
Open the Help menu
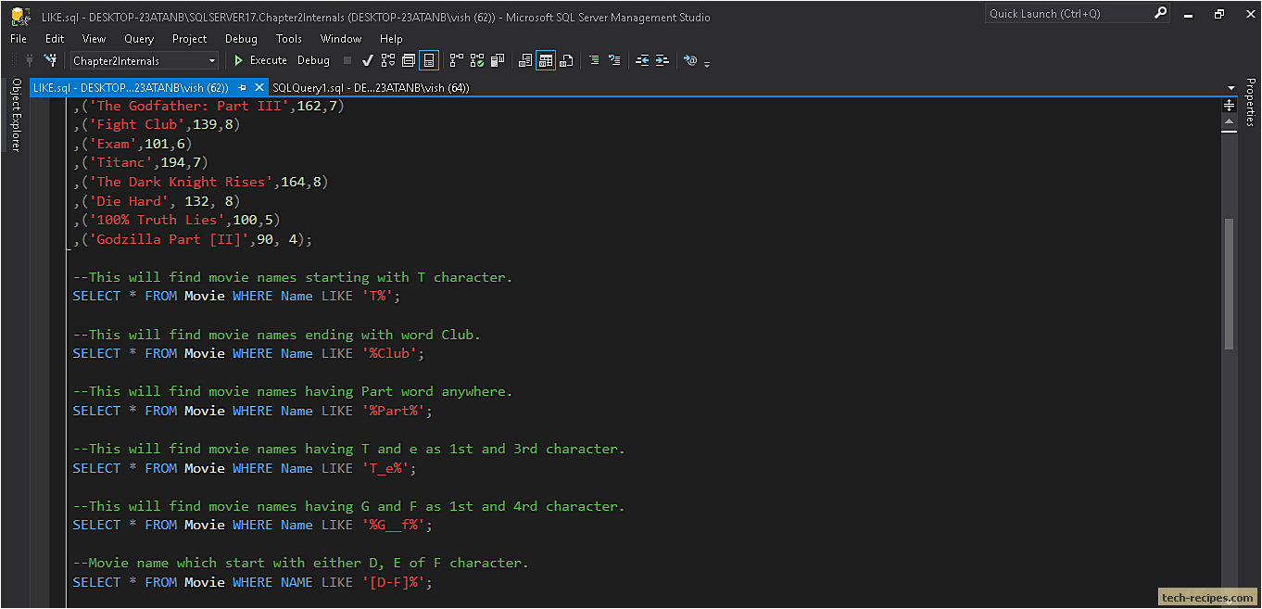(x=391, y=39)
